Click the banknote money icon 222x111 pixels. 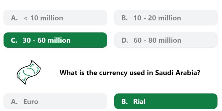pyautogui.click(x=29, y=72)
